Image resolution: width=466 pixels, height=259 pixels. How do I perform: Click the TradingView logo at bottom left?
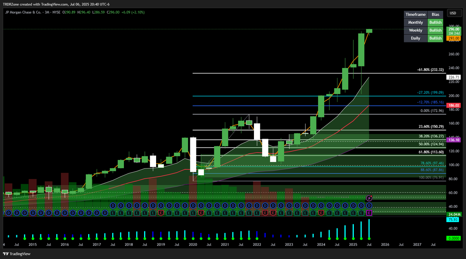tap(17, 254)
